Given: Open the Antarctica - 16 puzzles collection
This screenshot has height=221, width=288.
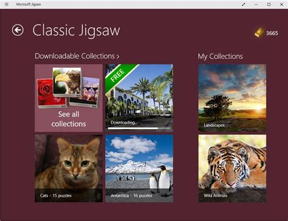Looking at the screenshot, I should coord(139,168).
